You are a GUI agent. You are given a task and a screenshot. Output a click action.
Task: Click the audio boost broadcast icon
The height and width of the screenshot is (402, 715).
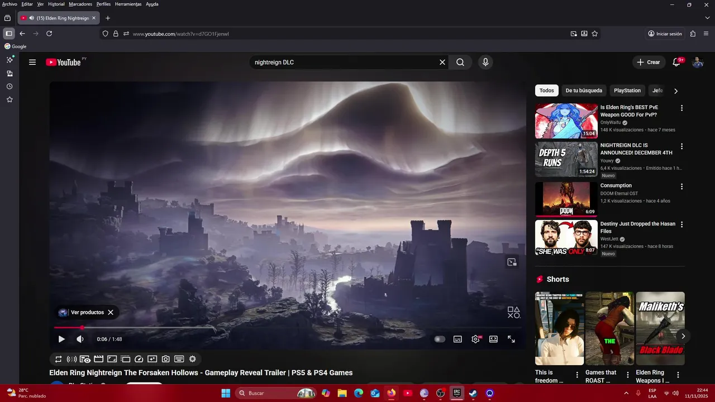tap(71, 359)
